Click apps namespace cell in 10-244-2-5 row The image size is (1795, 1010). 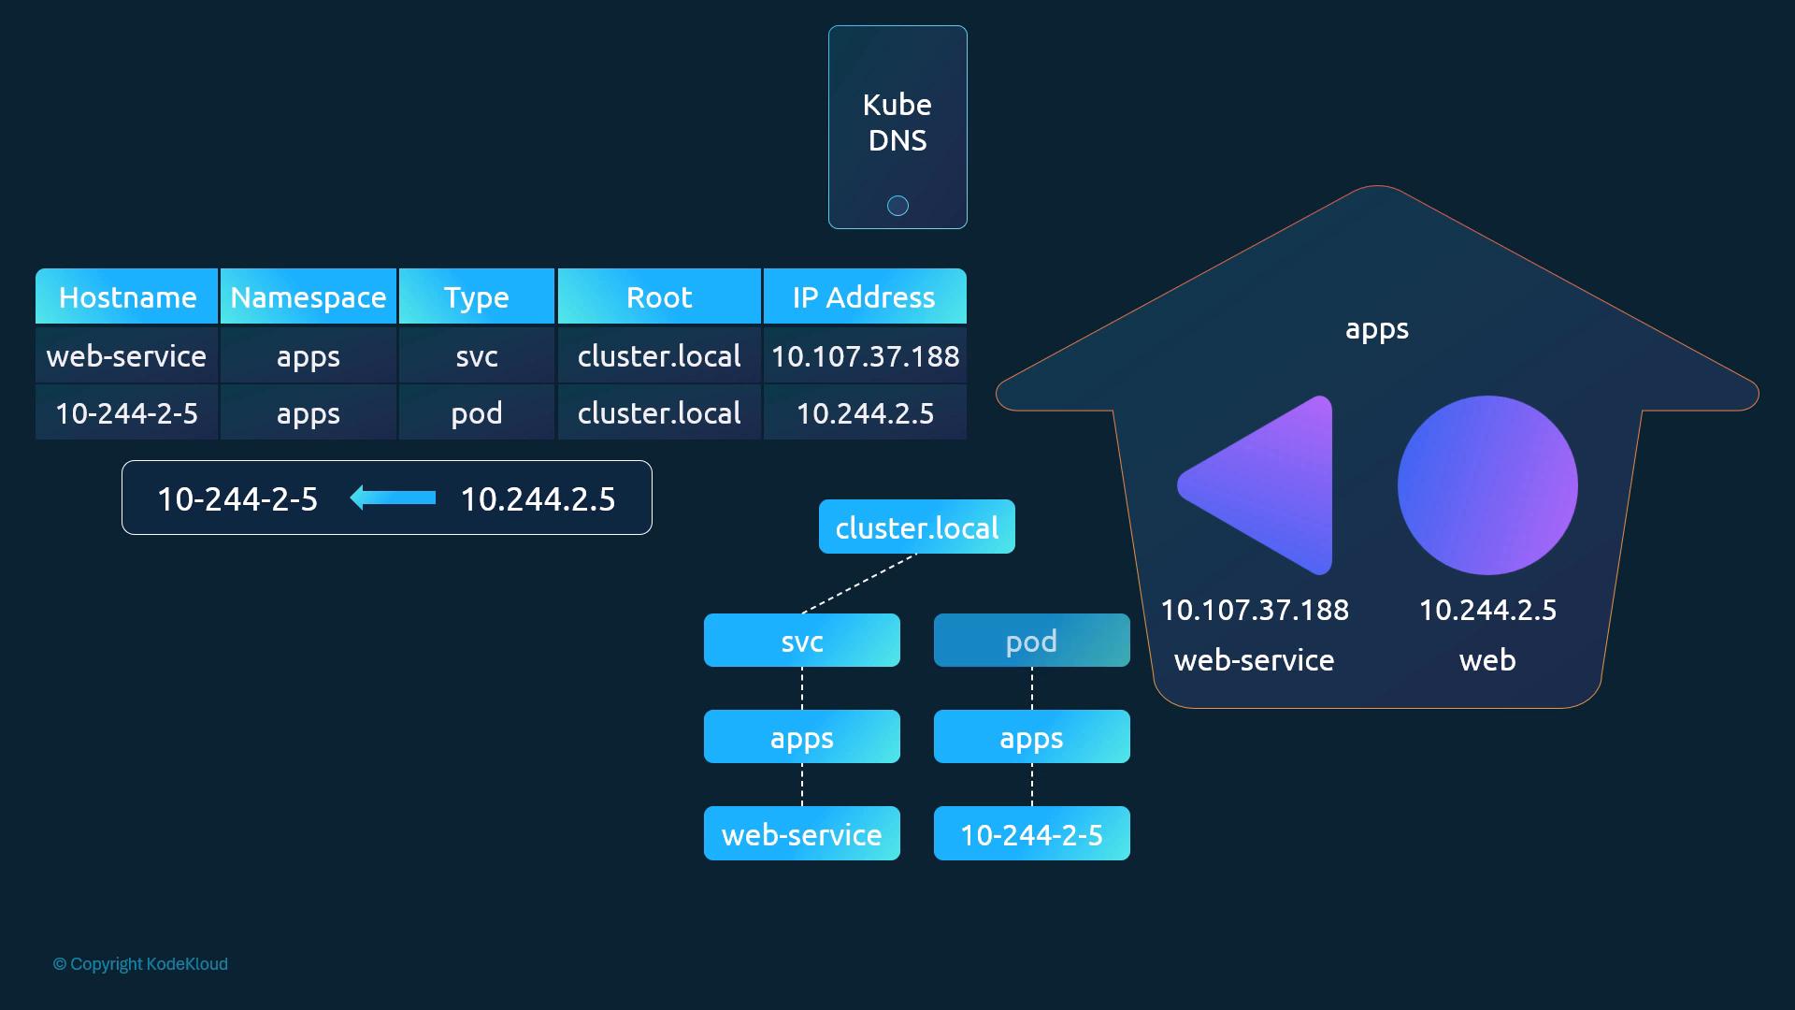pyautogui.click(x=309, y=412)
